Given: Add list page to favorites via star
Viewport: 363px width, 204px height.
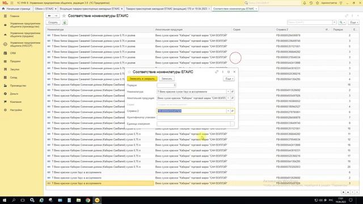Looking at the screenshot, I should click(64, 16).
